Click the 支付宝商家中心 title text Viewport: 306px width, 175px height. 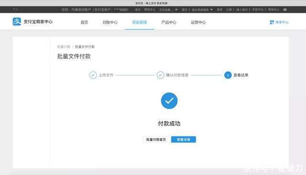38,21
